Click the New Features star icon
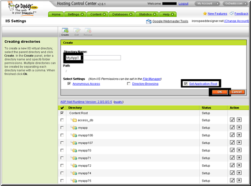The width and height of the screenshot is (251, 186). click(x=205, y=13)
